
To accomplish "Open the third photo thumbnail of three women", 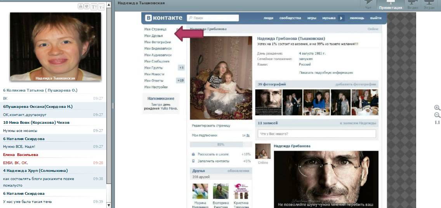I will pos(317,102).
